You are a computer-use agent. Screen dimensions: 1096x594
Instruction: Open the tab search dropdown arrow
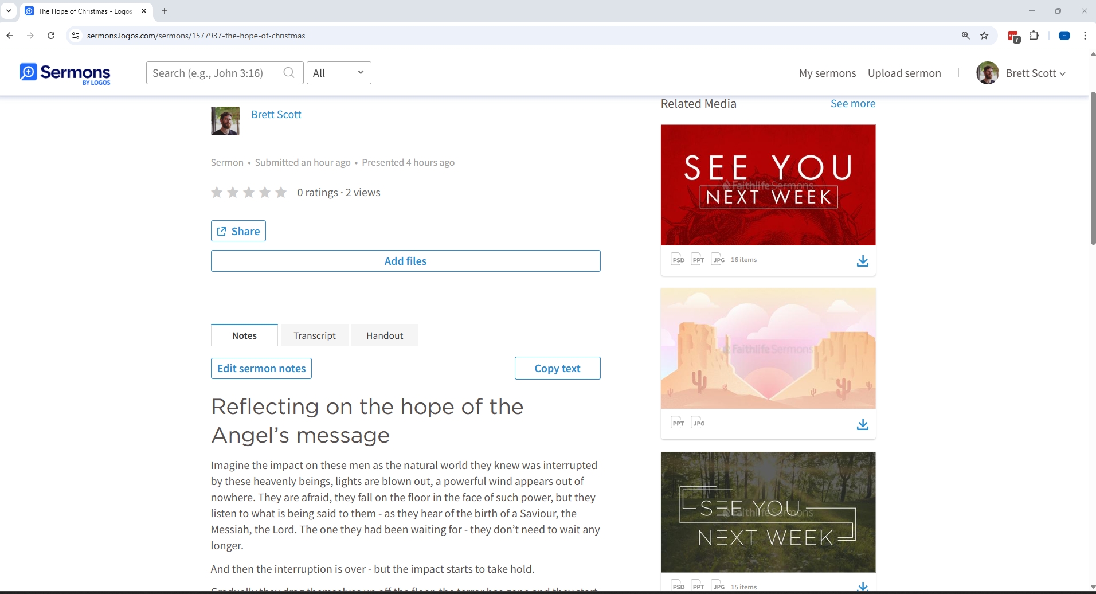[9, 11]
